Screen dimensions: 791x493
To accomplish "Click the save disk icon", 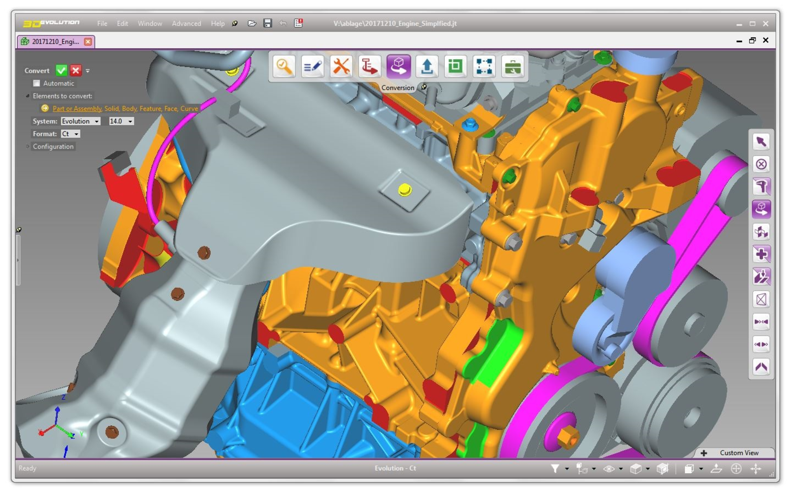I will 268,23.
